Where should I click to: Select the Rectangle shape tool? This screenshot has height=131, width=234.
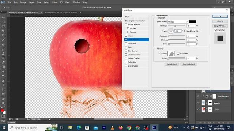click(x=3, y=94)
